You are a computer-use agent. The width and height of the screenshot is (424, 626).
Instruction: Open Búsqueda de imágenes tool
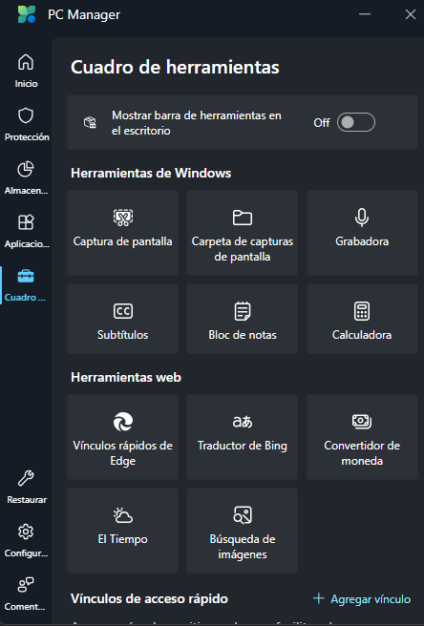243,531
